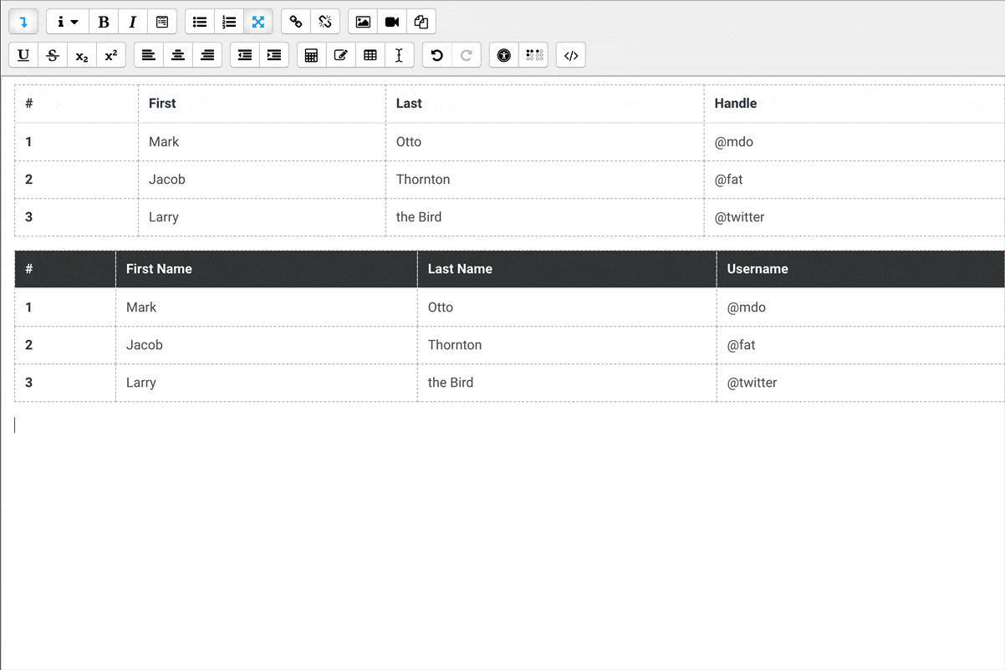Apply superscript formatting
The width and height of the screenshot is (1005, 670).
111,55
